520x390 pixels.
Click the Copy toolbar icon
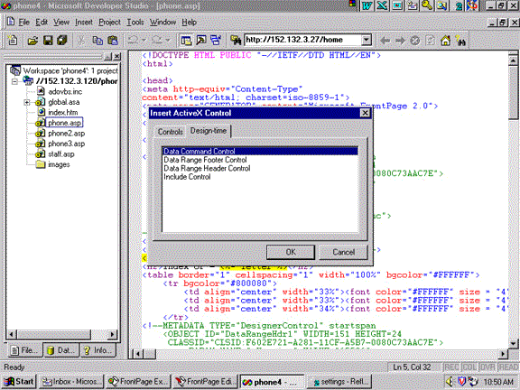97,41
